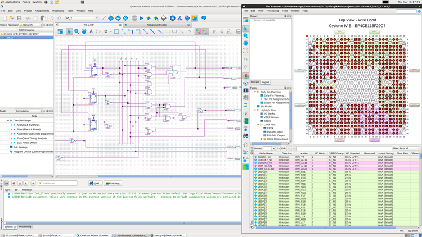Click the Open file folder icon
The width and height of the screenshot is (422, 237).
coord(12,18)
